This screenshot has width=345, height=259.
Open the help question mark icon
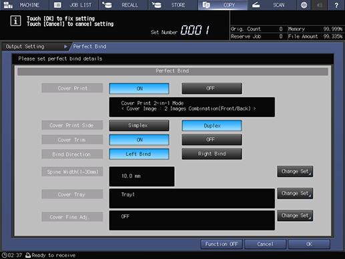point(336,5)
